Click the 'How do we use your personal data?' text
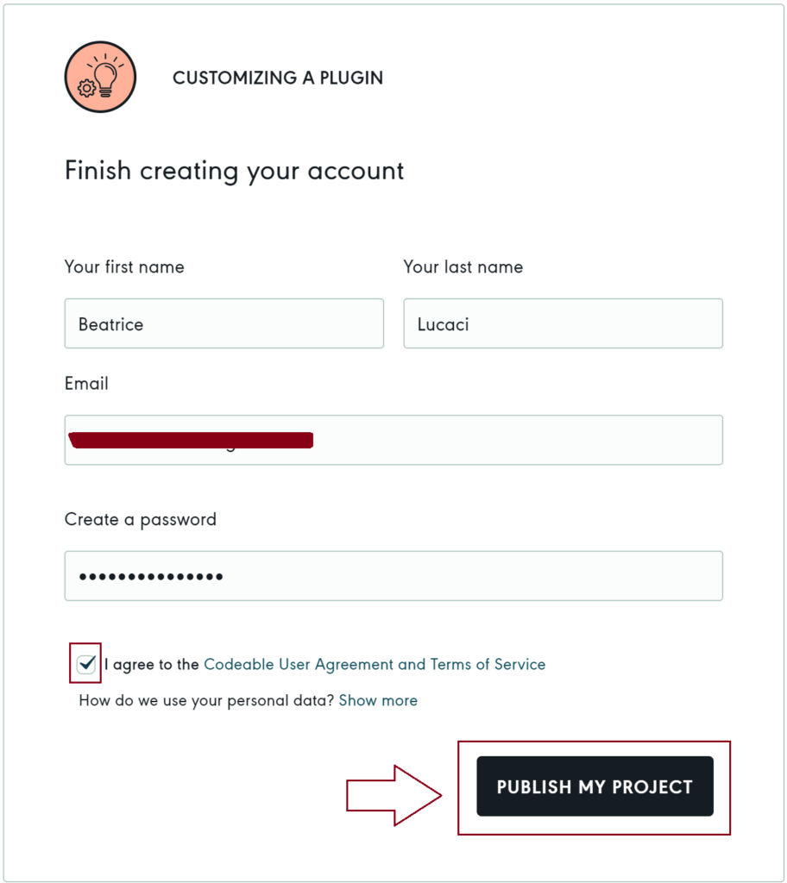The image size is (787, 883). click(207, 700)
